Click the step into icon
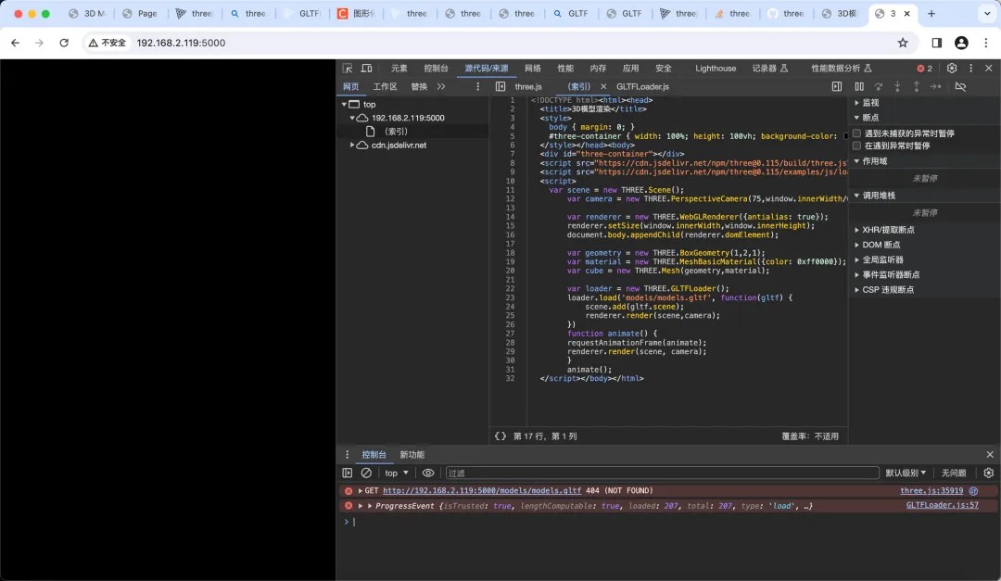 point(897,86)
